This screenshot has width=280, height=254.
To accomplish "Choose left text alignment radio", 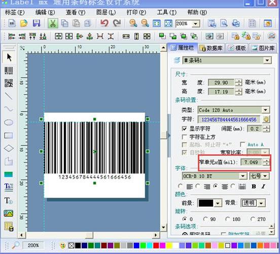I will (x=181, y=186).
